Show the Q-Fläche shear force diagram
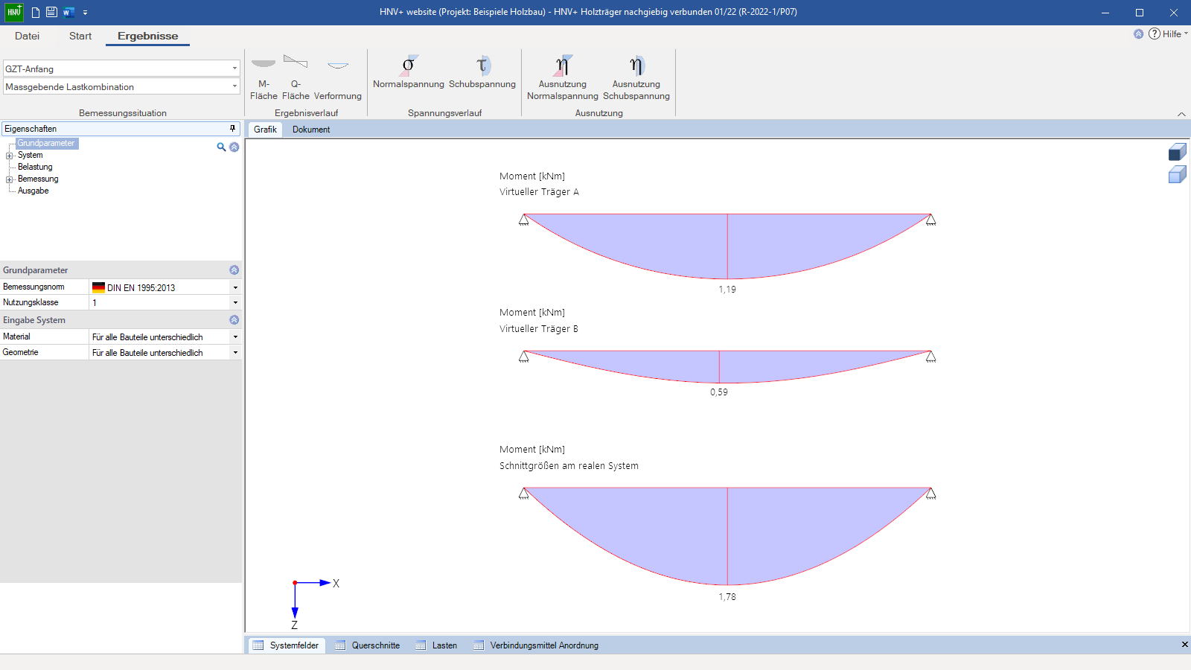The image size is (1191, 670). tap(296, 77)
